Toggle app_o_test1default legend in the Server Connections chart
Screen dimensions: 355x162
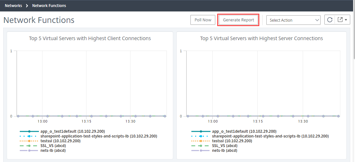(234, 131)
